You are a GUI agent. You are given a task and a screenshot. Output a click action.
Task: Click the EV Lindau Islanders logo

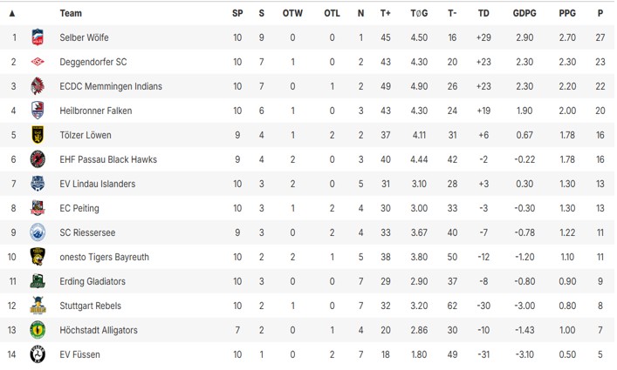(x=38, y=184)
